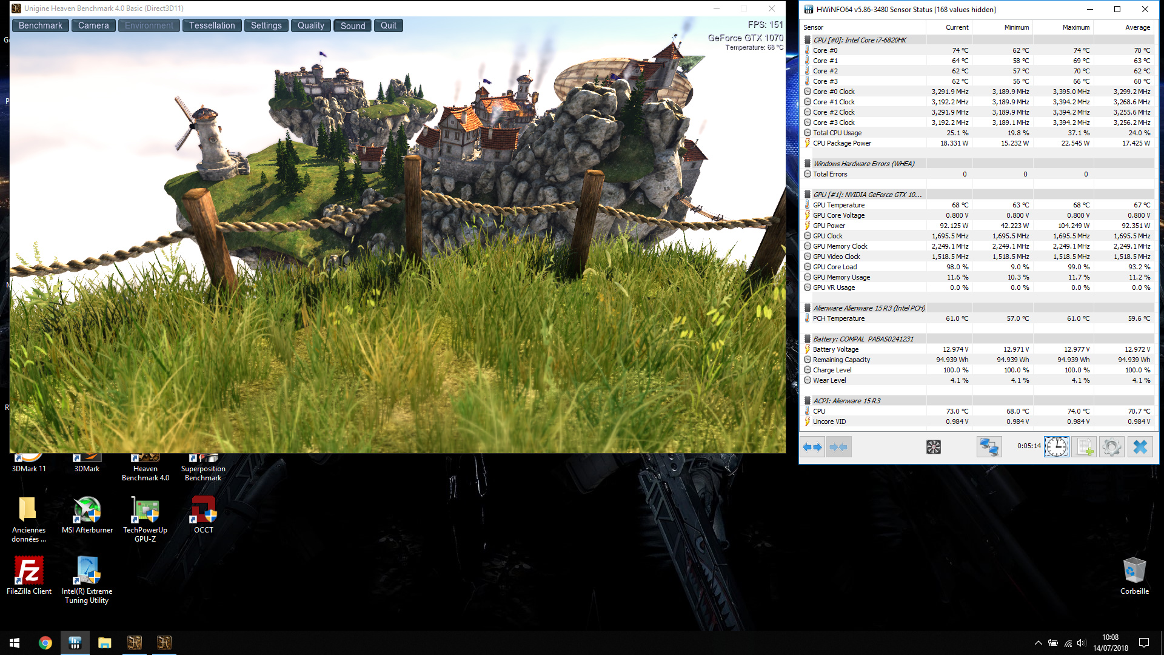Select the Core #3 Clock row
This screenshot has height=655, width=1164.
click(977, 123)
